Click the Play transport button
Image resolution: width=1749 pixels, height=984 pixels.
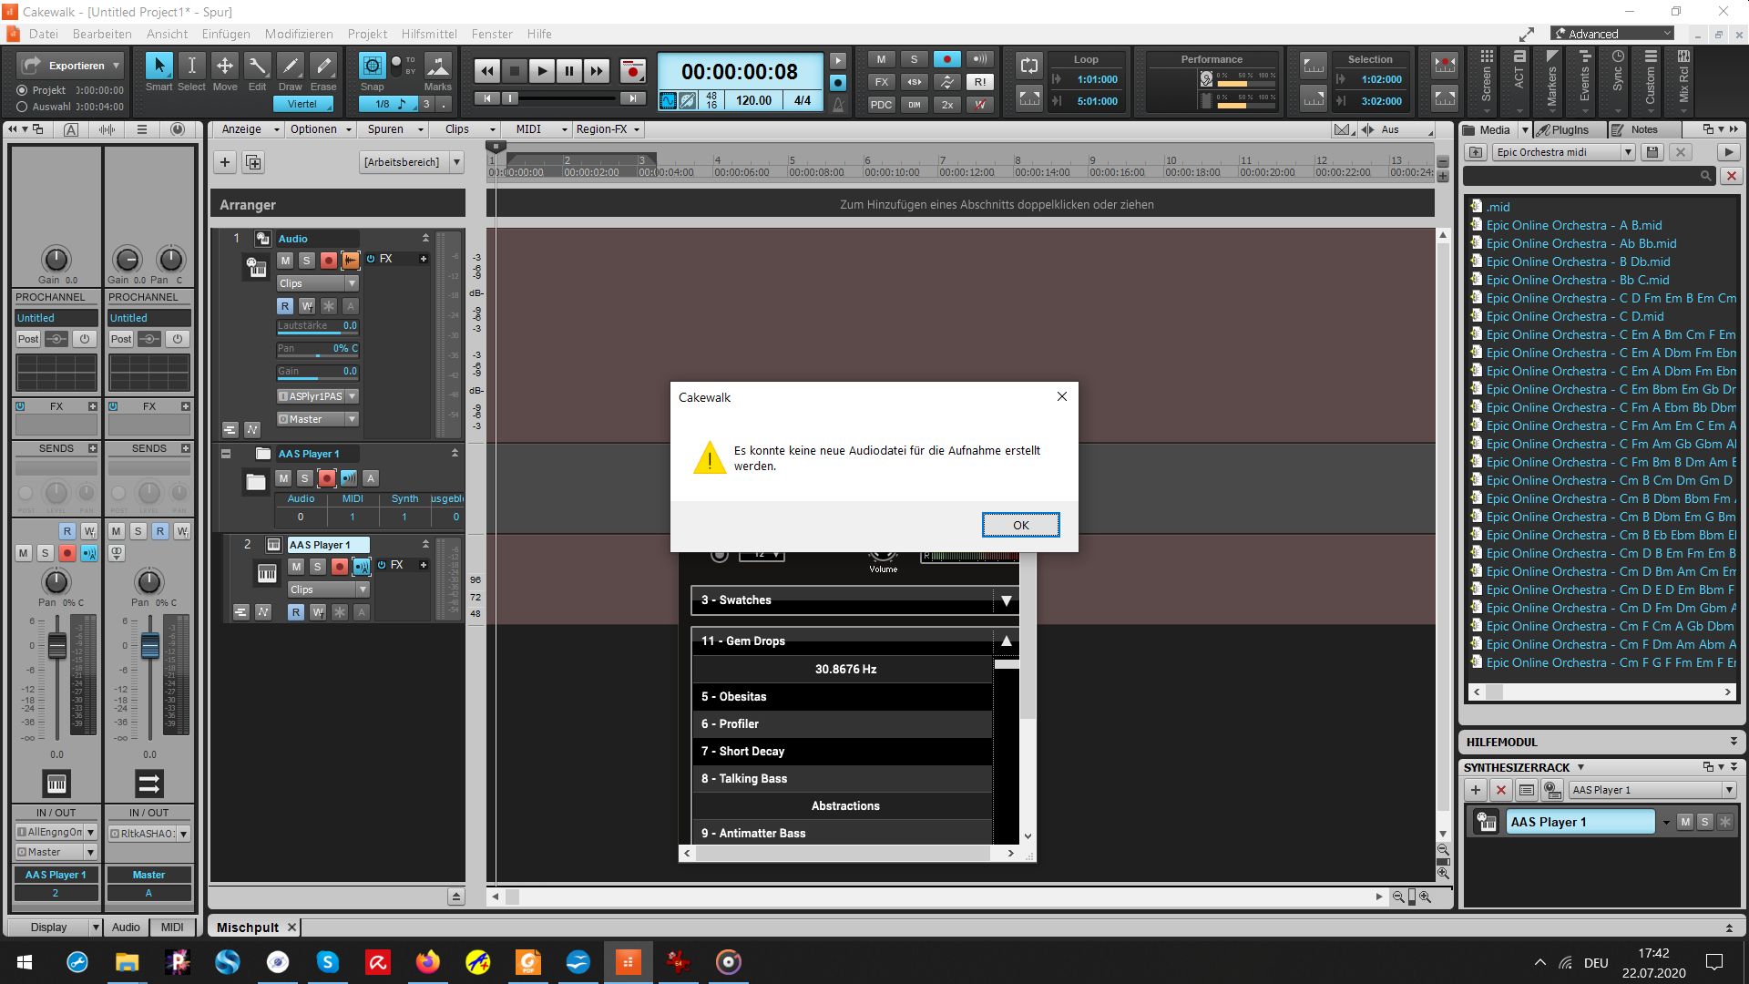541,71
